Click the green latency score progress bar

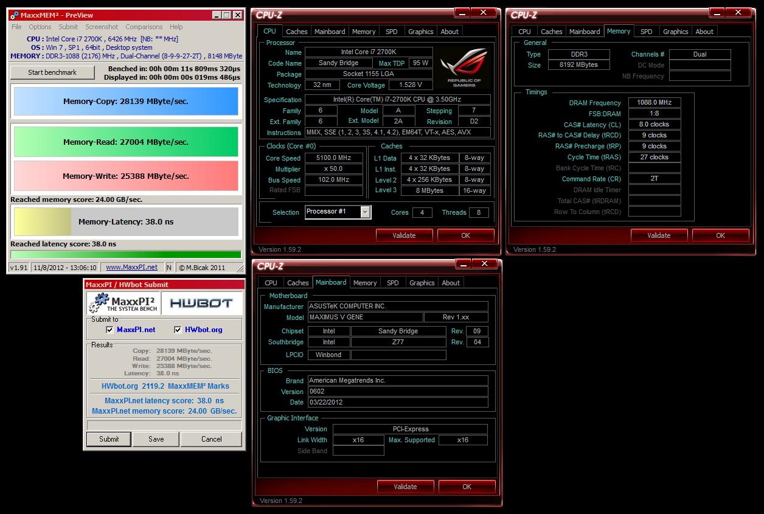pyautogui.click(x=126, y=254)
